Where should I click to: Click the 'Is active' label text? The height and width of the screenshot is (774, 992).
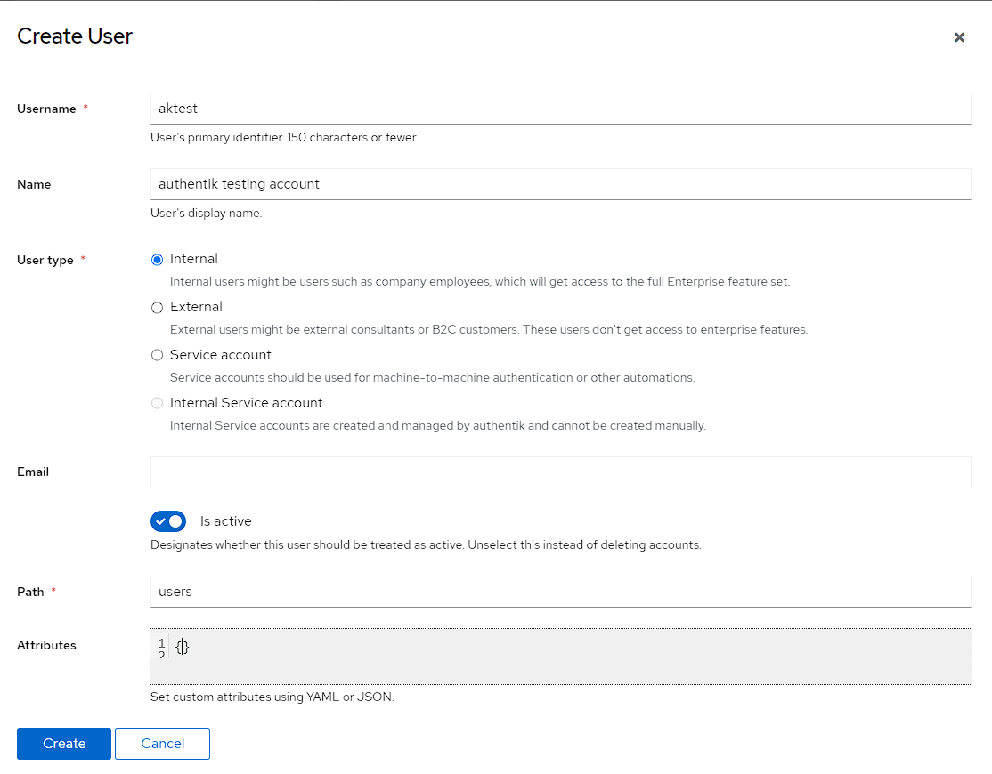(x=225, y=521)
